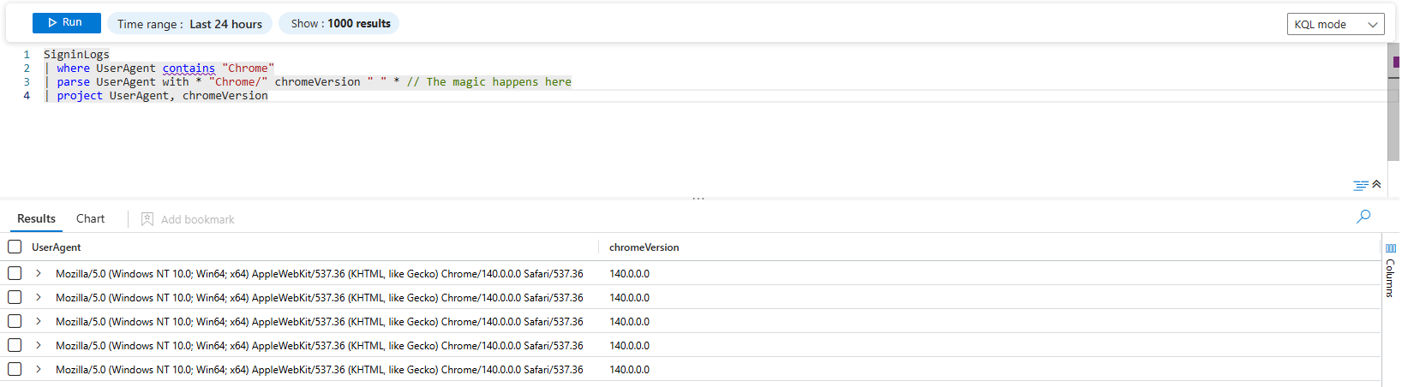Open the KQL mode dropdown
The width and height of the screenshot is (1408, 387).
coord(1335,25)
